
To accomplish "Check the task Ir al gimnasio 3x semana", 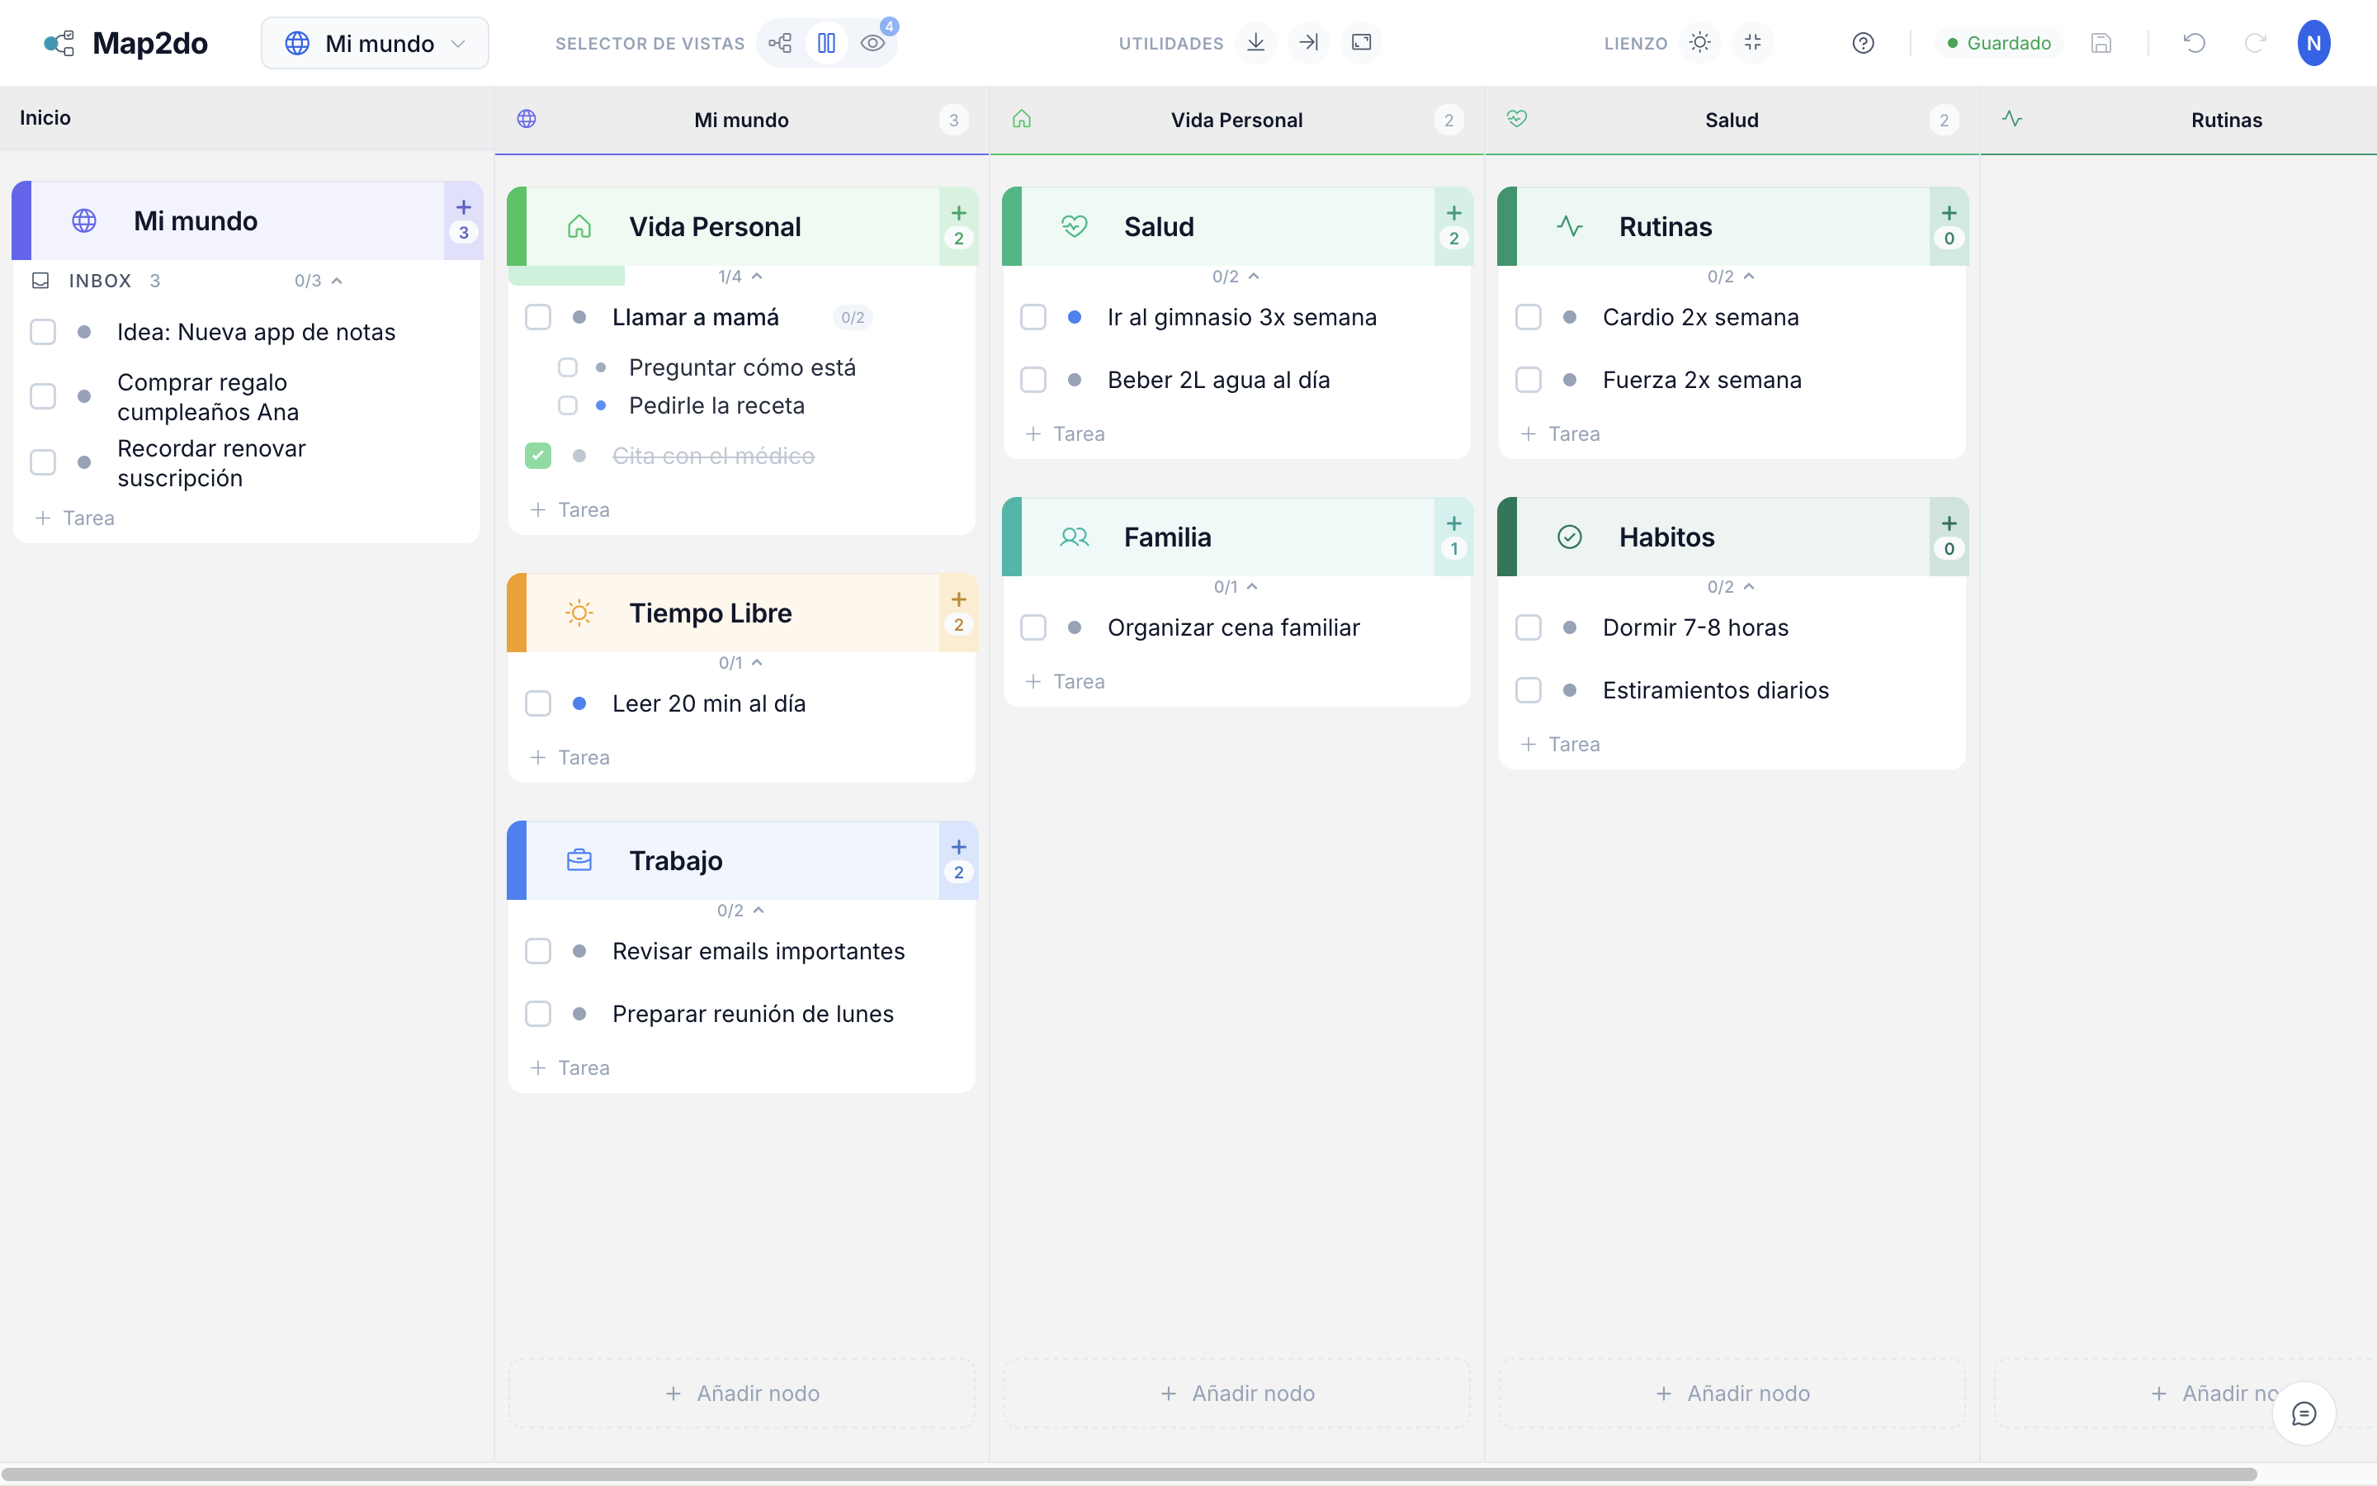I will 1033,316.
